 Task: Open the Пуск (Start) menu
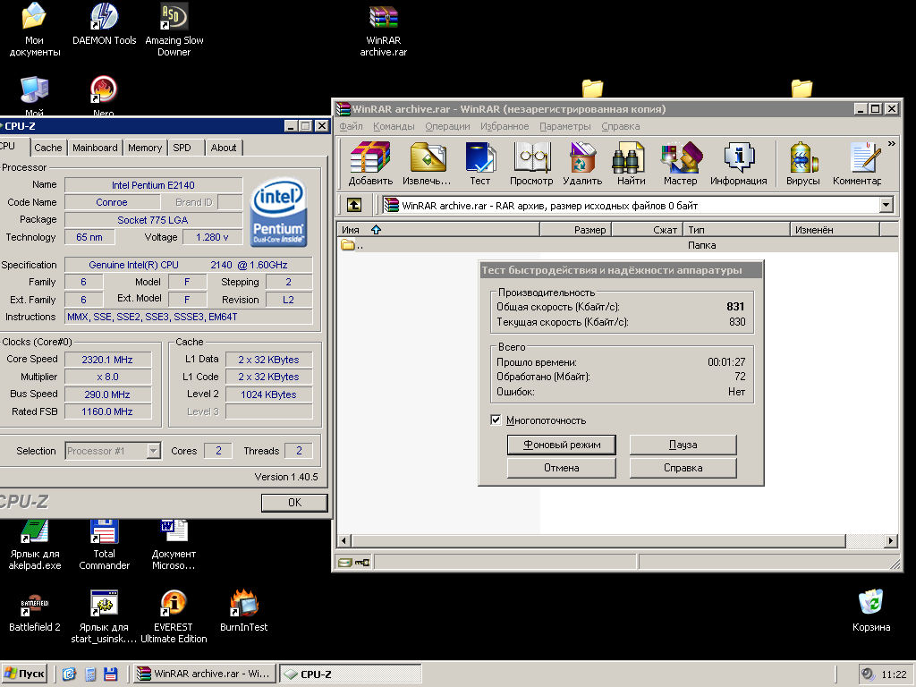(24, 674)
